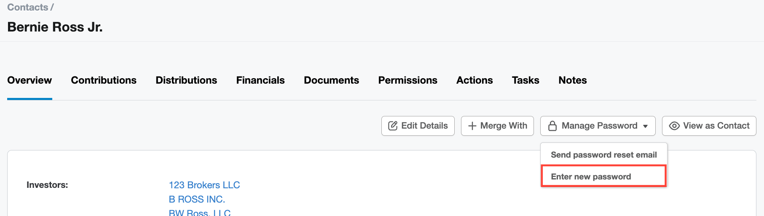Open the Documents tab
764x216 pixels.
coord(331,80)
